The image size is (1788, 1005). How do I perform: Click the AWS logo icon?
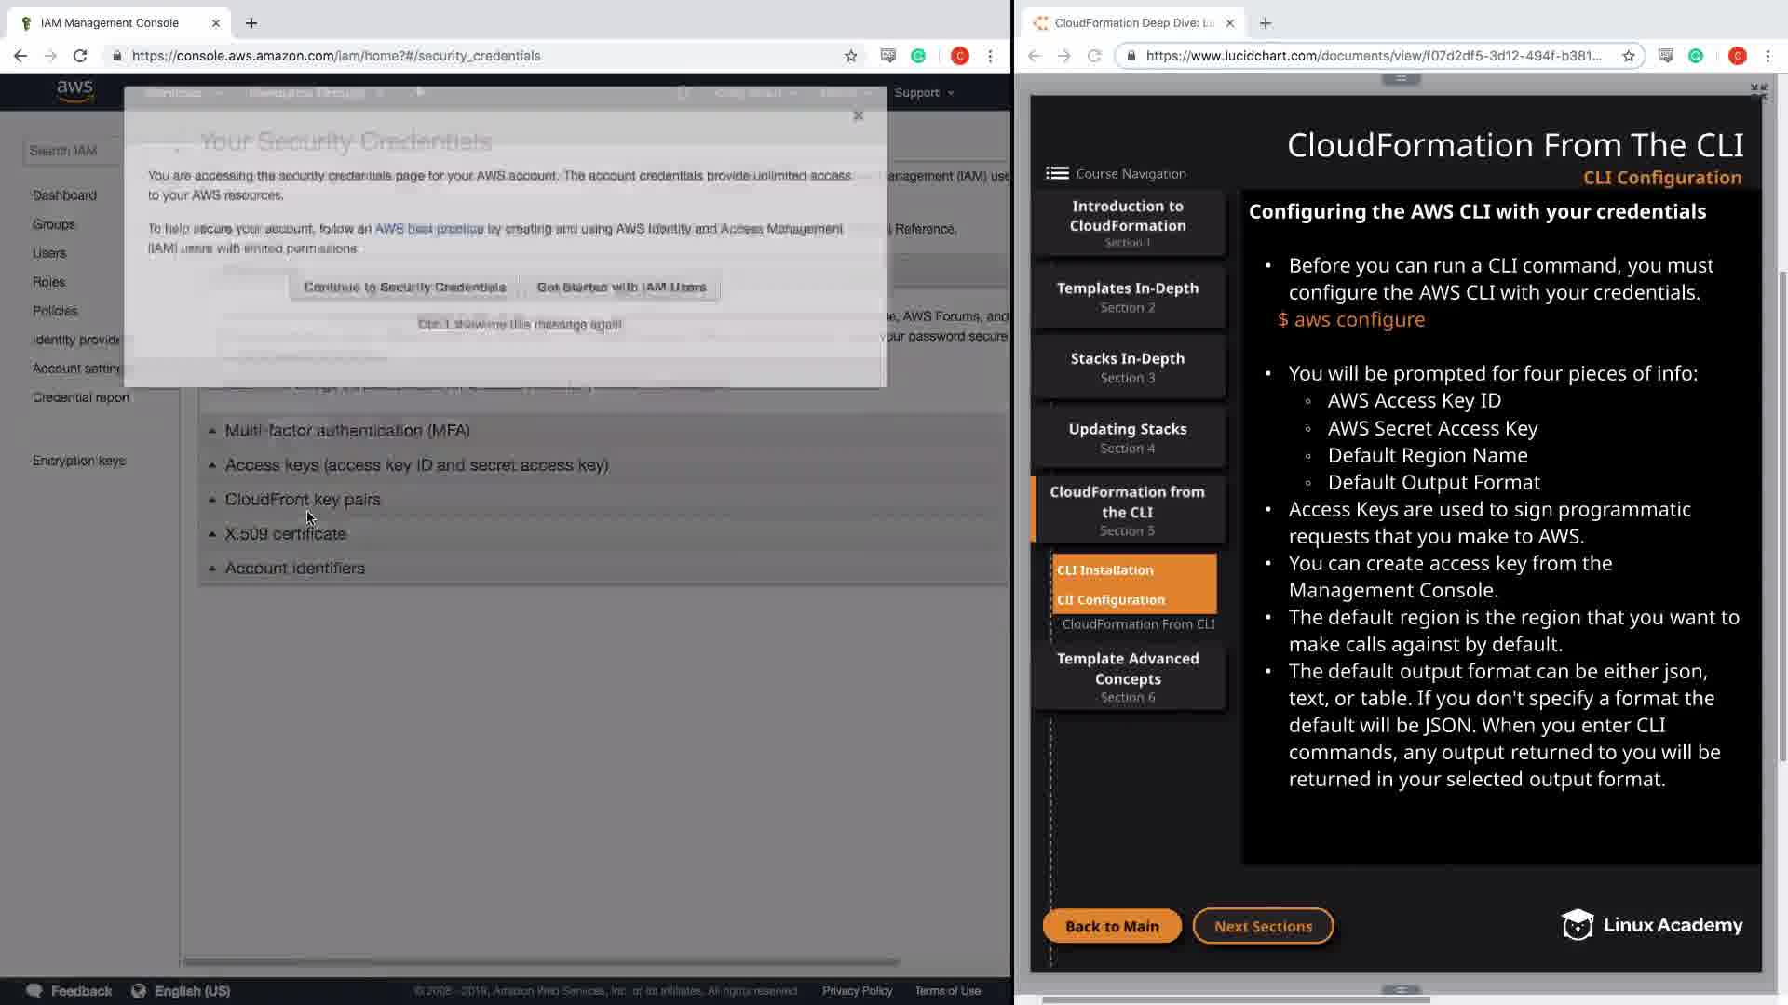tap(74, 91)
